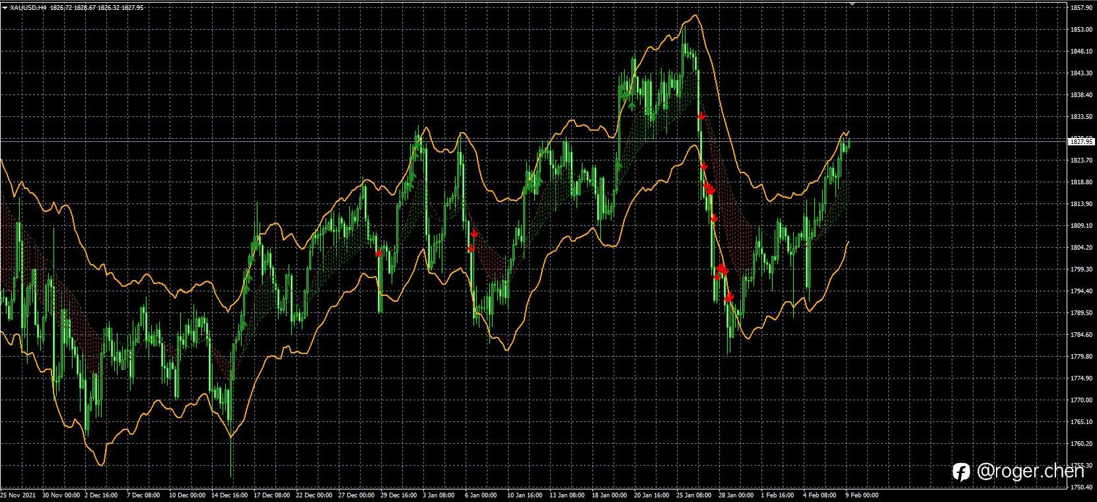Click the 1833.50 price axis label
The image size is (1097, 502).
(1080, 117)
